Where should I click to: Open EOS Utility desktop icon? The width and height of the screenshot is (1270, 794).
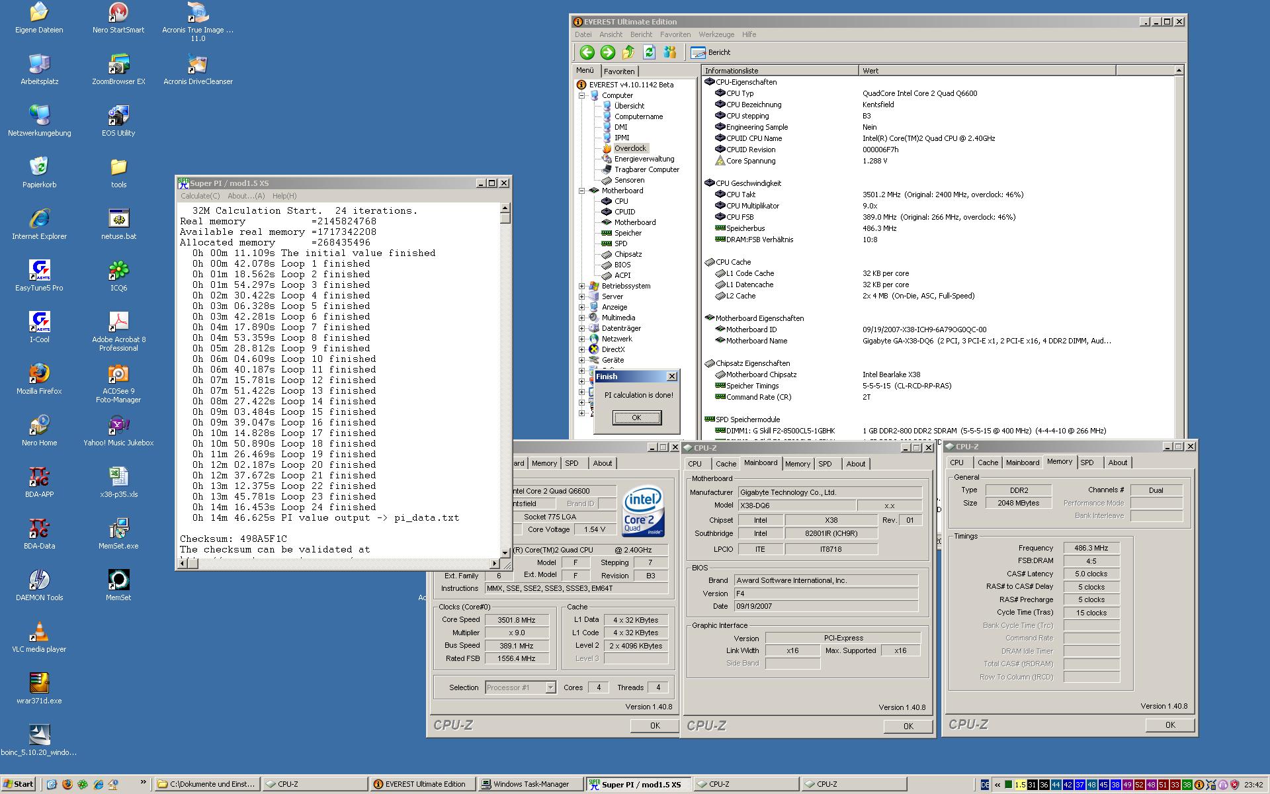(118, 122)
